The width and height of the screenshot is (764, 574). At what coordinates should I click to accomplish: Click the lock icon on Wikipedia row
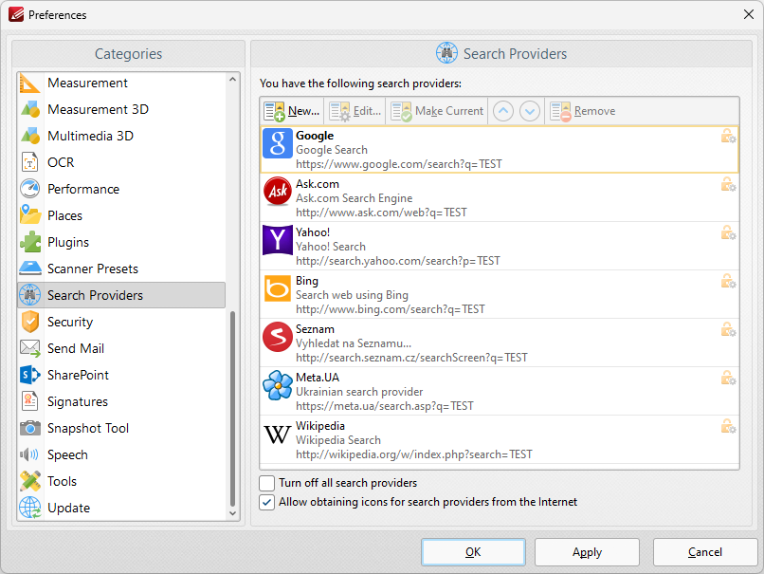(x=728, y=426)
